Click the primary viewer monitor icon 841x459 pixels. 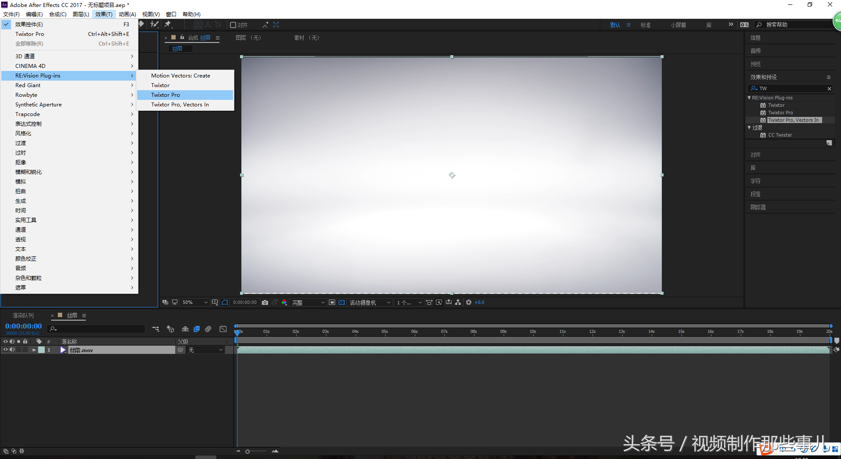[x=175, y=302]
